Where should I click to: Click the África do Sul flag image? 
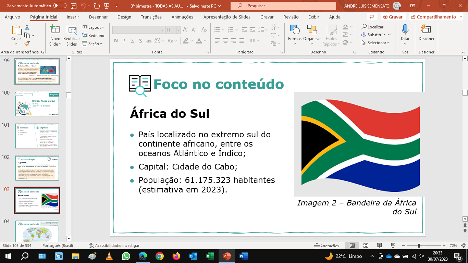coord(360,144)
